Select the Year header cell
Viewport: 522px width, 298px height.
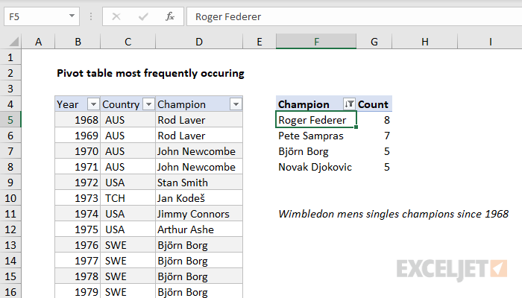click(x=78, y=104)
